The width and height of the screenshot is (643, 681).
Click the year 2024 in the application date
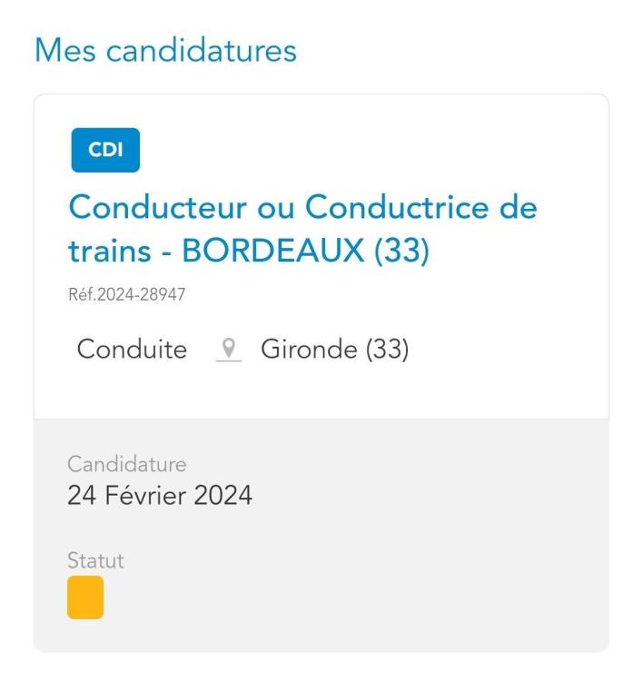(x=224, y=496)
